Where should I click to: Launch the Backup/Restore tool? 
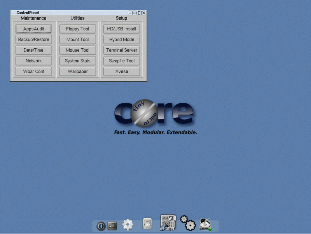point(34,39)
